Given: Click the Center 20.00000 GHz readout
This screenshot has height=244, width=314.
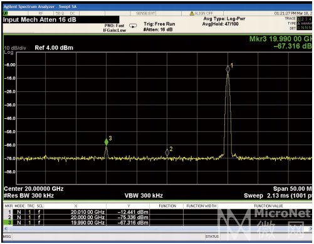Looking at the screenshot, I should 34,189.
